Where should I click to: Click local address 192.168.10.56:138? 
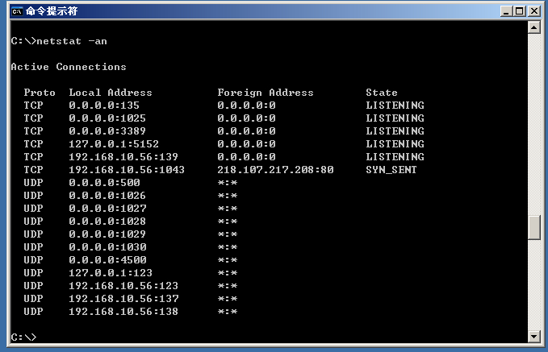(x=123, y=312)
